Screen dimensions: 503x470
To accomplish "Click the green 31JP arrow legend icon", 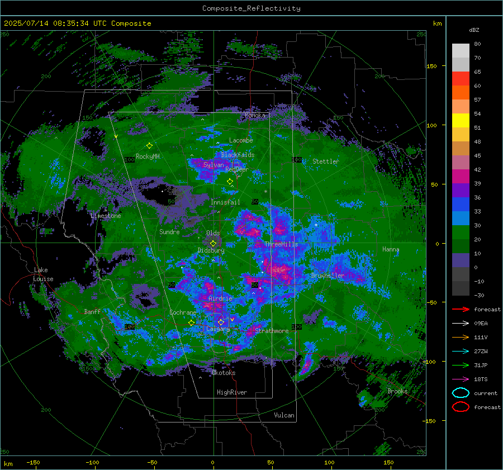I will 461,365.
